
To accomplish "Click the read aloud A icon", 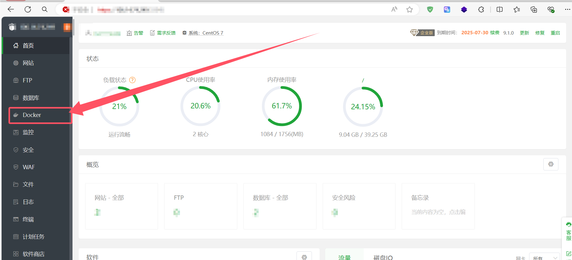I will [x=394, y=10].
